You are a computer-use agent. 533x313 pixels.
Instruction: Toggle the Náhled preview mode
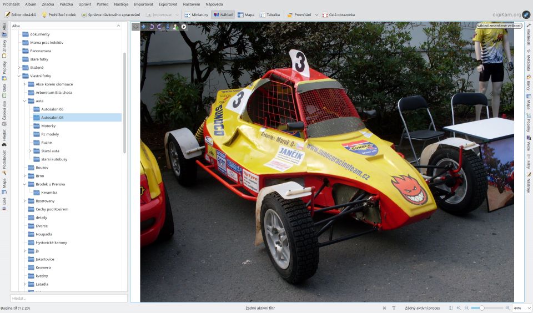[223, 14]
